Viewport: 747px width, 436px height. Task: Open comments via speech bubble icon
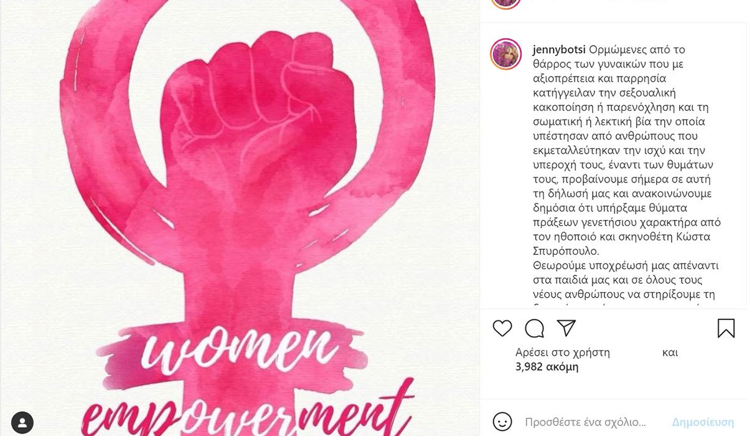tap(534, 328)
